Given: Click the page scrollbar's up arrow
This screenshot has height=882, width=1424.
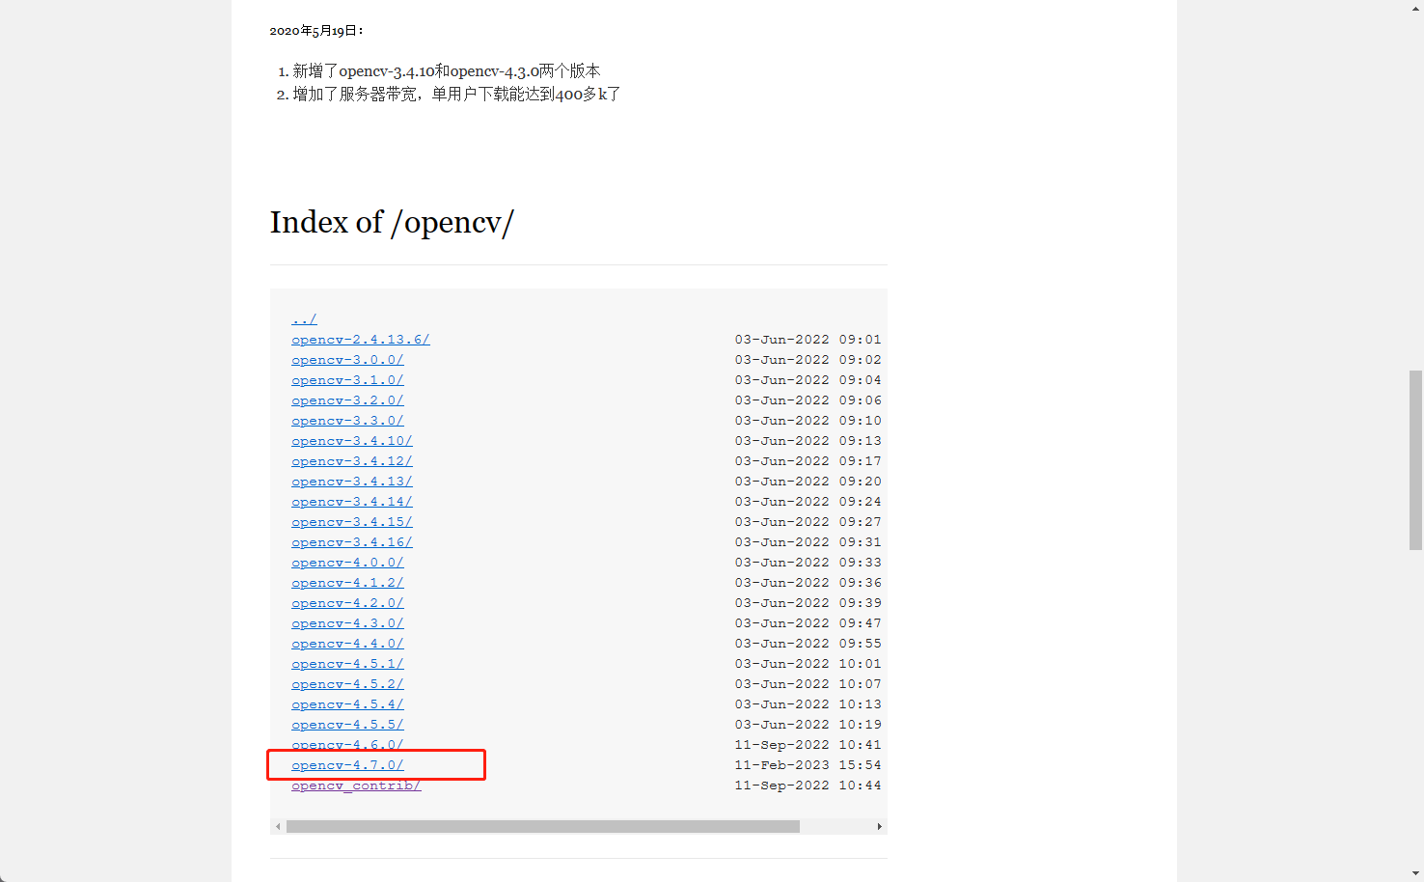Looking at the screenshot, I should tap(1415, 7).
